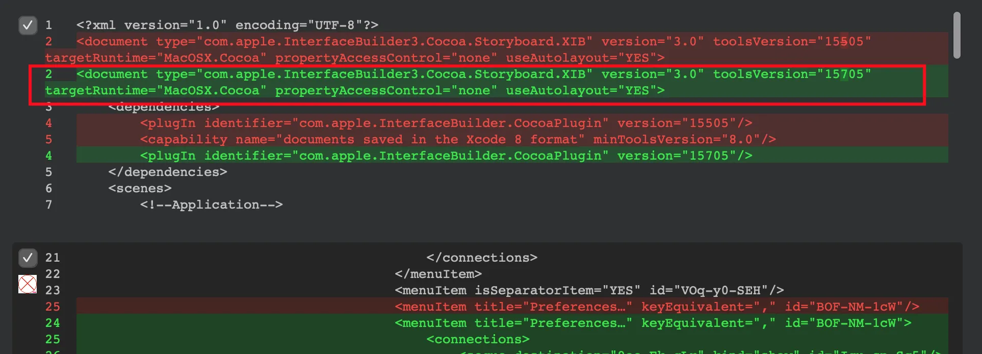Select added document line with toolsVersion 15705

click(473, 74)
